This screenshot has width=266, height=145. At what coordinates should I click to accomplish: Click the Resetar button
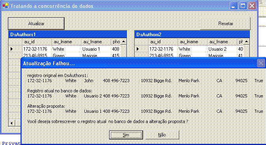click(x=225, y=23)
